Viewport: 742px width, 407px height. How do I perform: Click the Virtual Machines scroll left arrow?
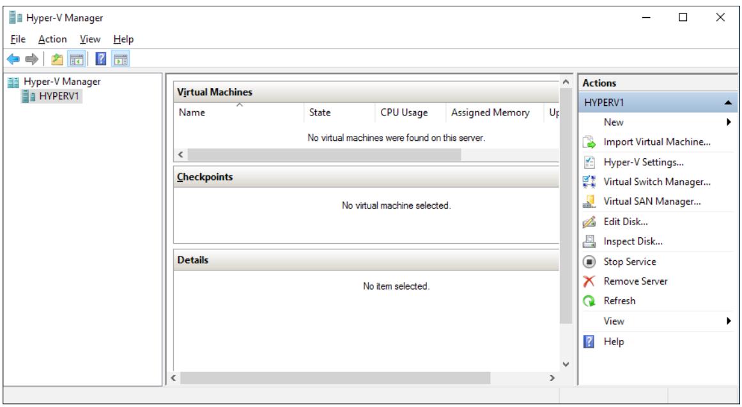(x=180, y=154)
